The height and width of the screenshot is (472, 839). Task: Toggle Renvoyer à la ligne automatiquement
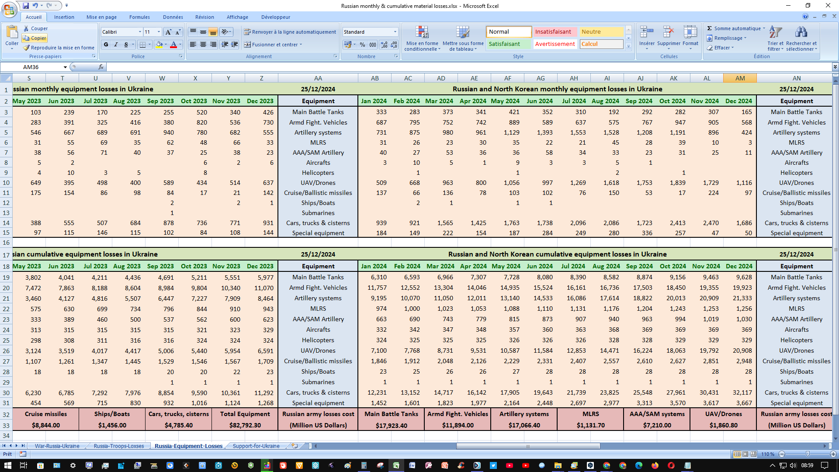tap(290, 32)
